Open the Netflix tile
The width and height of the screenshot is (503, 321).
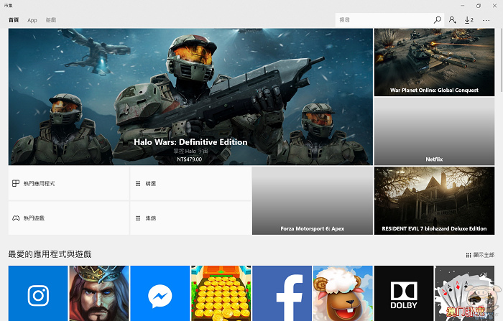pyautogui.click(x=434, y=131)
